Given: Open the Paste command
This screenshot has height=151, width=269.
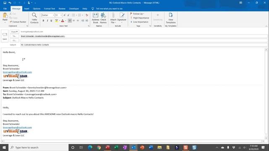Looking at the screenshot, I should click(5, 18).
